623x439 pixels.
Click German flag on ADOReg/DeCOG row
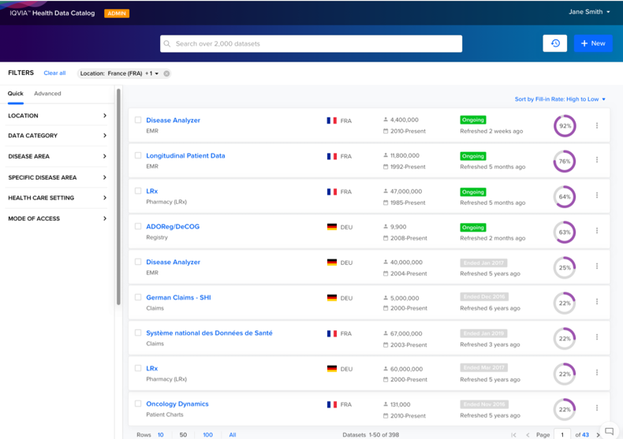pyautogui.click(x=332, y=227)
